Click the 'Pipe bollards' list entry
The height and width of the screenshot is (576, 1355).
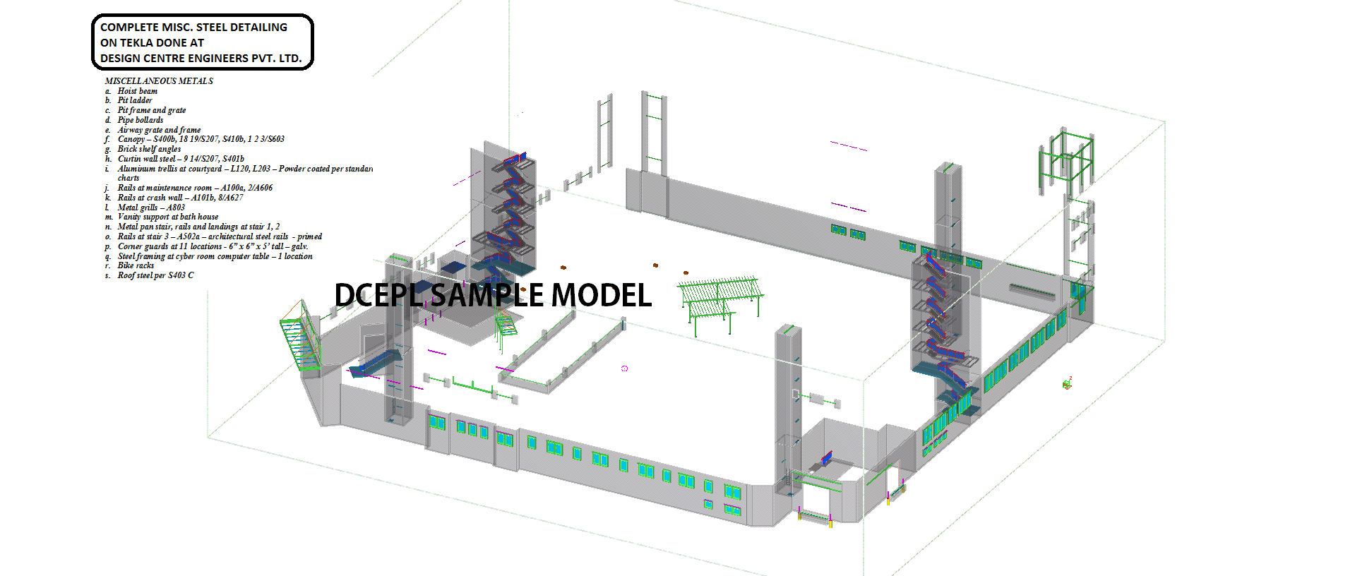tap(141, 120)
